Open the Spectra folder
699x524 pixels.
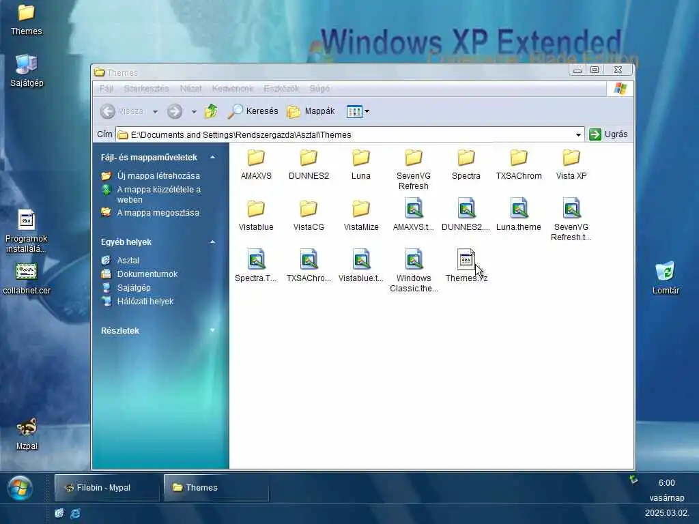tap(466, 164)
